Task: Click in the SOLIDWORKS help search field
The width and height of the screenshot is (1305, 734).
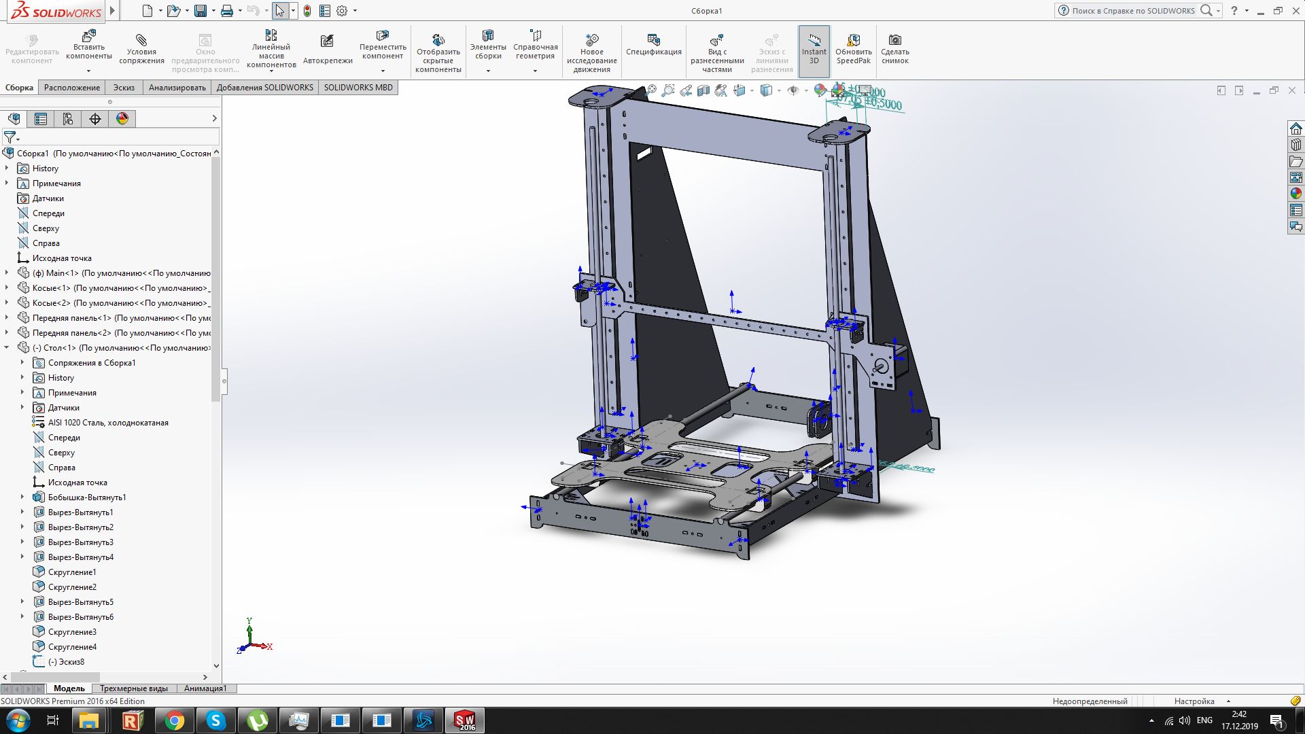Action: pyautogui.click(x=1133, y=11)
